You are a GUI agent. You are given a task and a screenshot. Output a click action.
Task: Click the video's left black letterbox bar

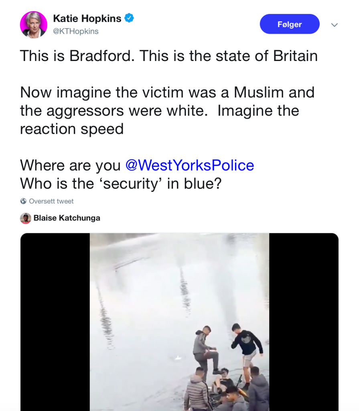(55, 321)
